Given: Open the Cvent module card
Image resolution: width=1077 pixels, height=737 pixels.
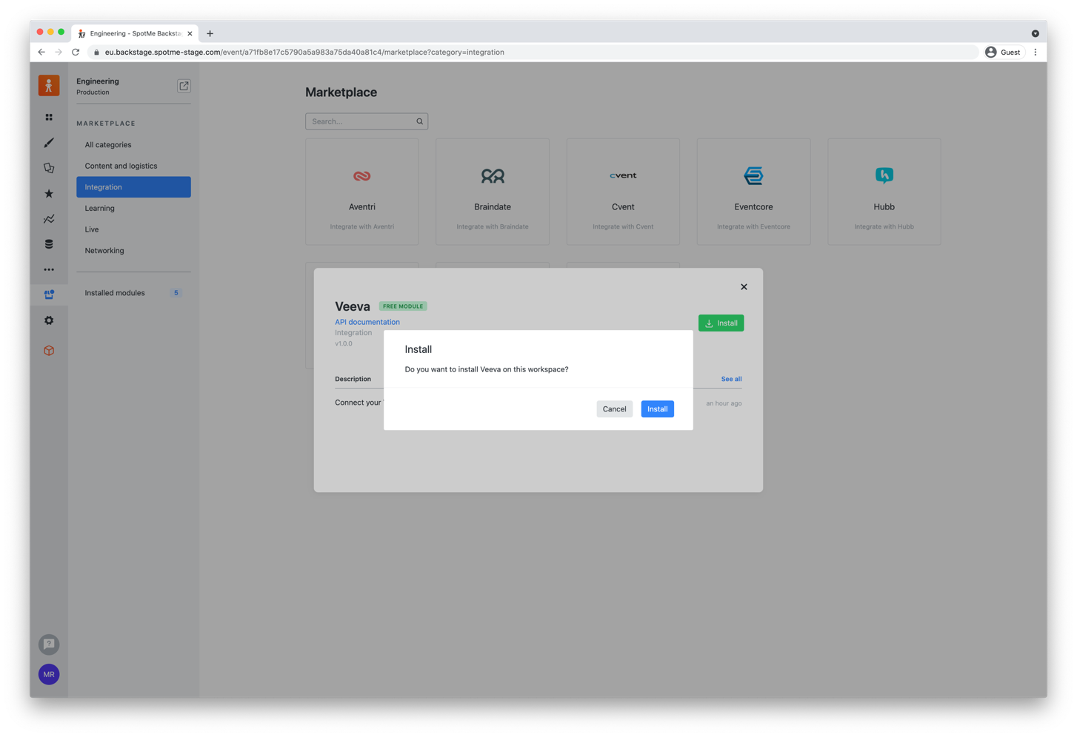Looking at the screenshot, I should click(623, 192).
